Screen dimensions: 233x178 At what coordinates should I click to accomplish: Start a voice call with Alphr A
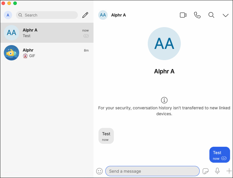197,15
